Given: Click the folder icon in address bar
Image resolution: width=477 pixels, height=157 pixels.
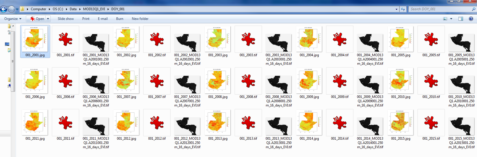Looking at the screenshot, I should (22, 9).
